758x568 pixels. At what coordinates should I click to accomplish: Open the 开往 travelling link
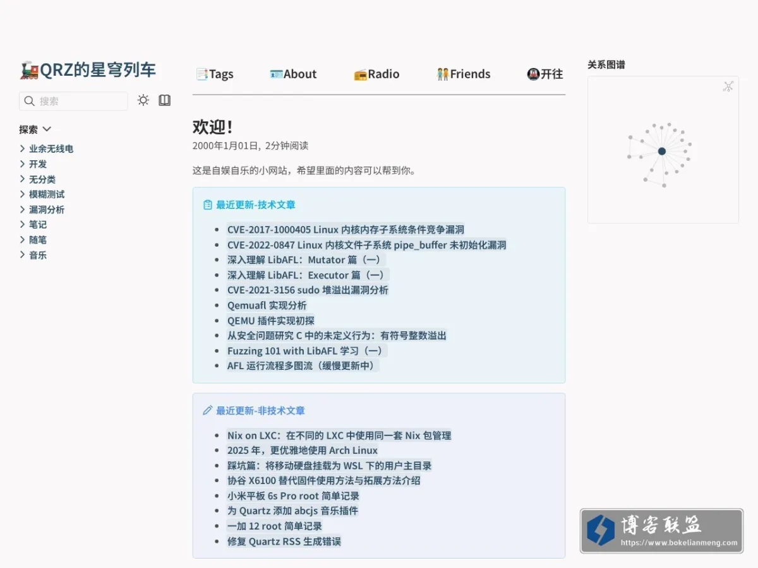pos(545,74)
